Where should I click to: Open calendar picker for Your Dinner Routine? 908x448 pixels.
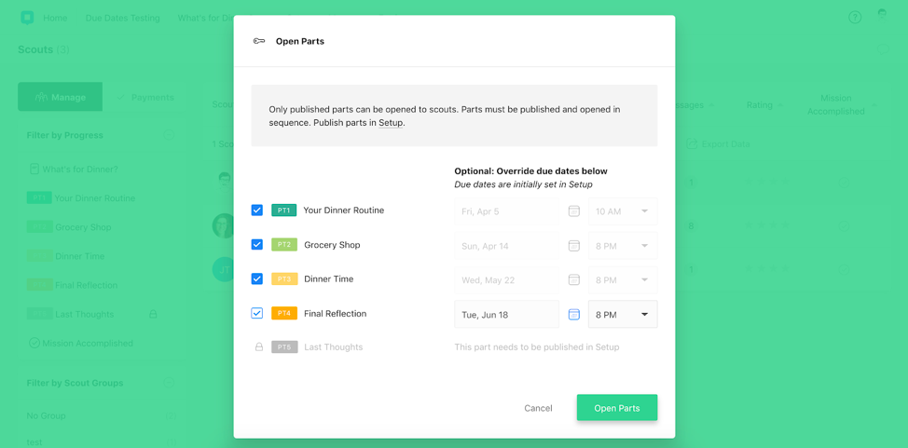pos(574,211)
